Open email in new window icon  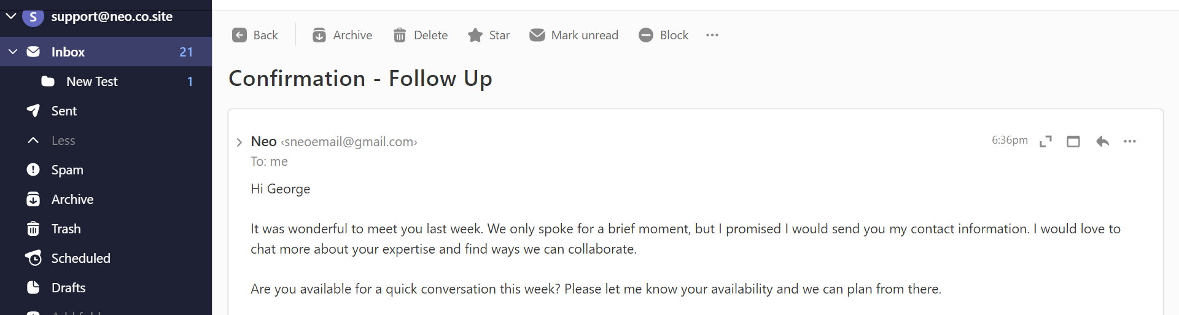1073,141
